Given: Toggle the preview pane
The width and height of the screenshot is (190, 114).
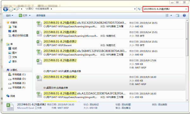Looking at the screenshot, I should click(x=178, y=15).
